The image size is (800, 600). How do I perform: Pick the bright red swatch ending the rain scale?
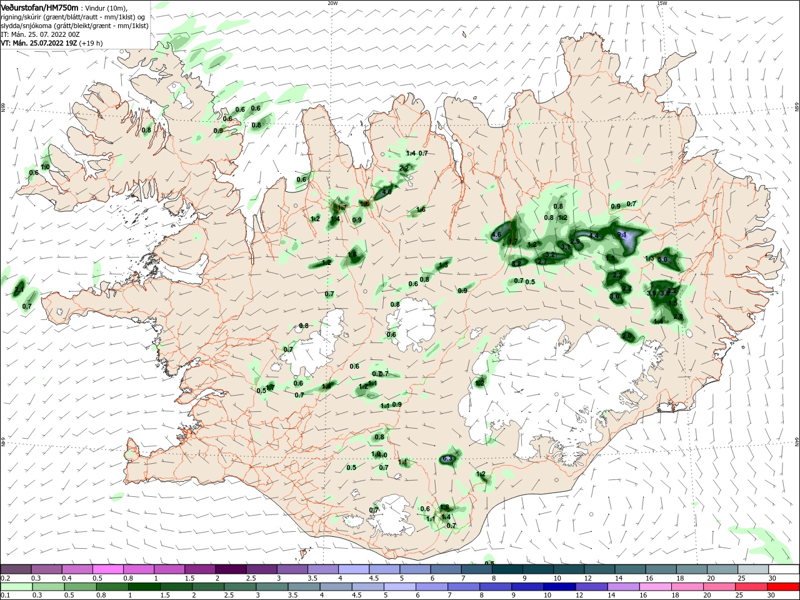784,587
